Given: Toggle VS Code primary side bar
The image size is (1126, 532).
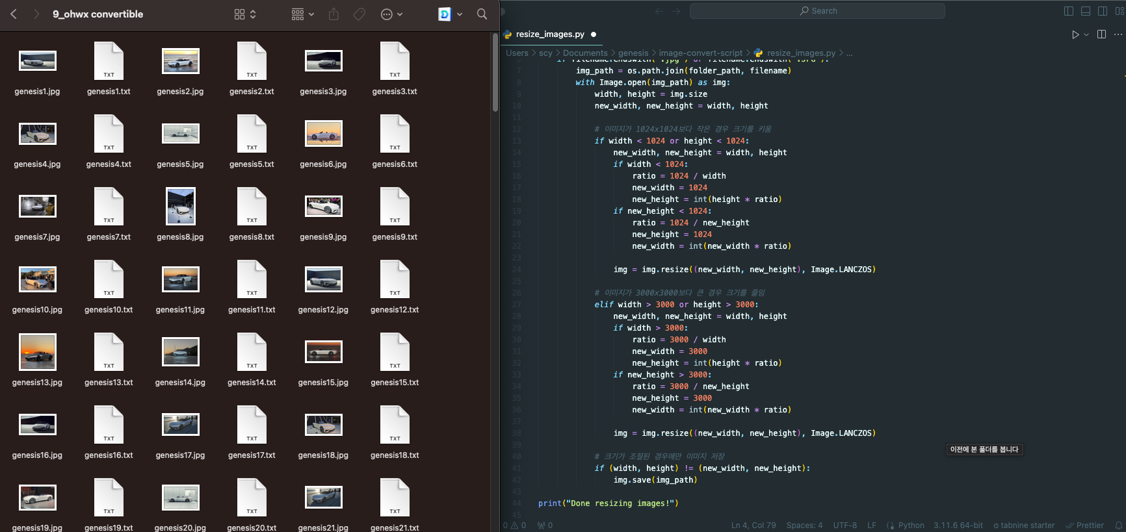Looking at the screenshot, I should coord(1069,11).
